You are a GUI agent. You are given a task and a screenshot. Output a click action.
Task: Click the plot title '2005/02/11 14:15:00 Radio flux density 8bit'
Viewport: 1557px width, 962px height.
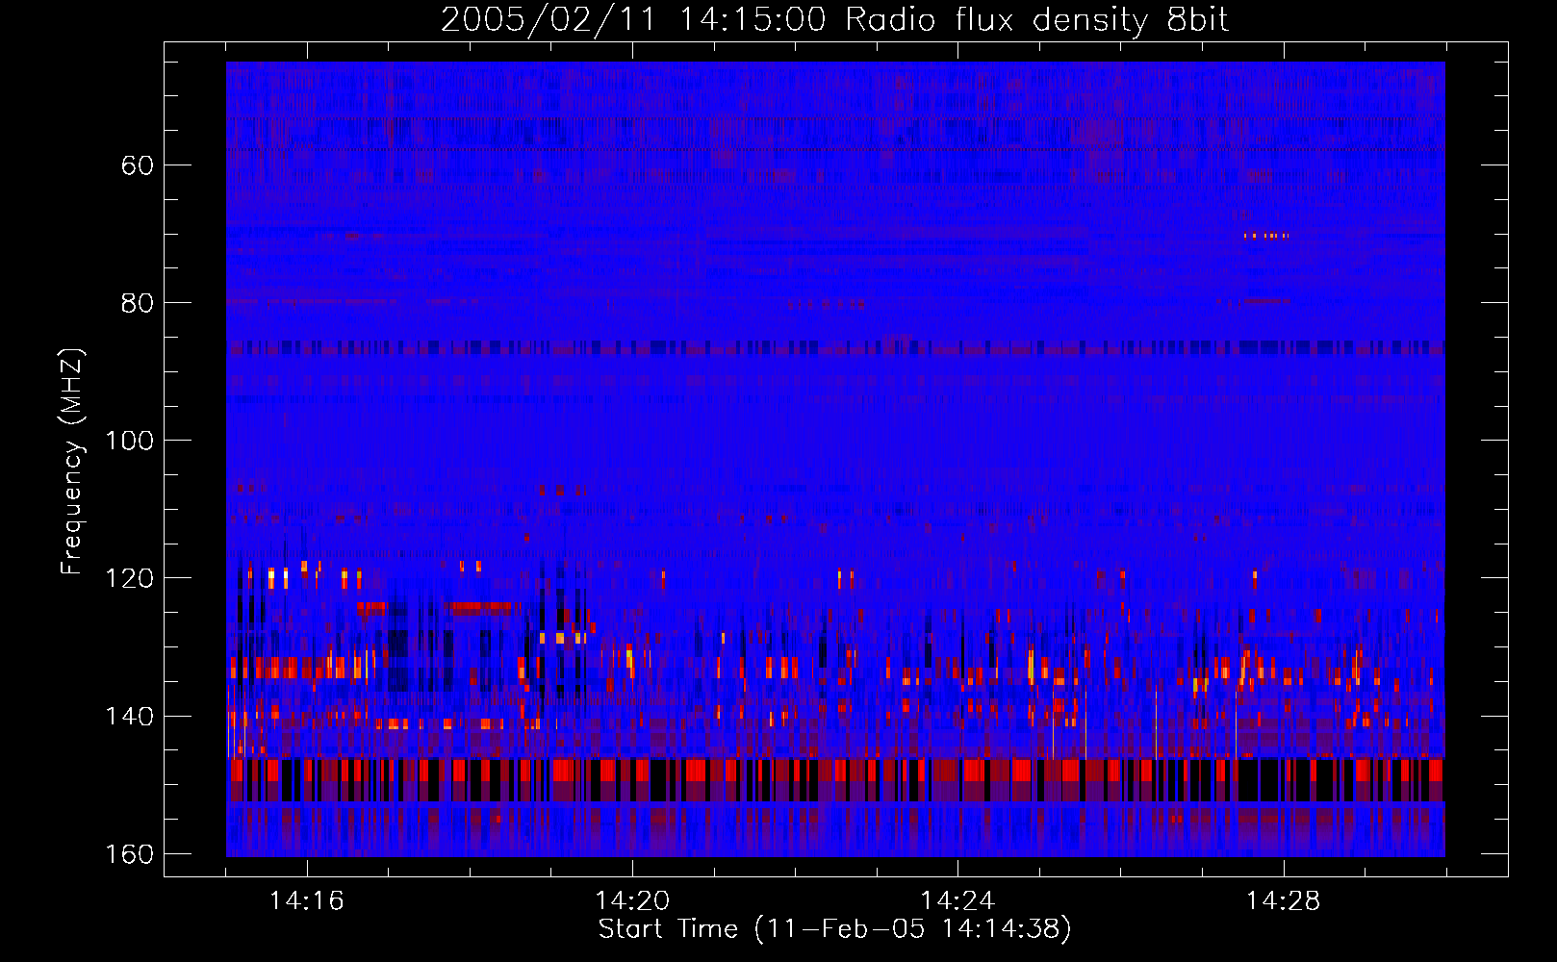pos(834,20)
